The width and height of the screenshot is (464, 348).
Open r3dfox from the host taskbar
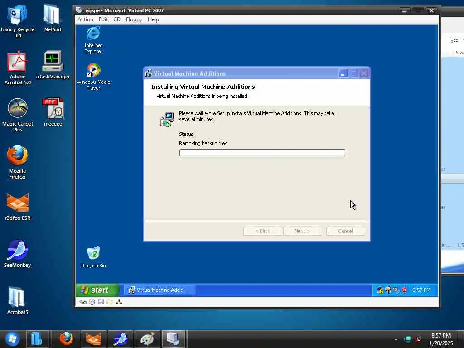[93, 339]
